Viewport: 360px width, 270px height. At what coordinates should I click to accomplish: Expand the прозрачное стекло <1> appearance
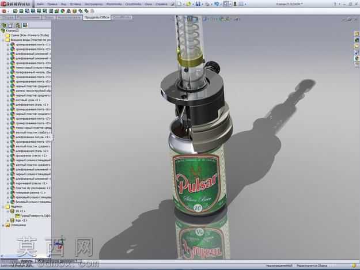pos(8,155)
